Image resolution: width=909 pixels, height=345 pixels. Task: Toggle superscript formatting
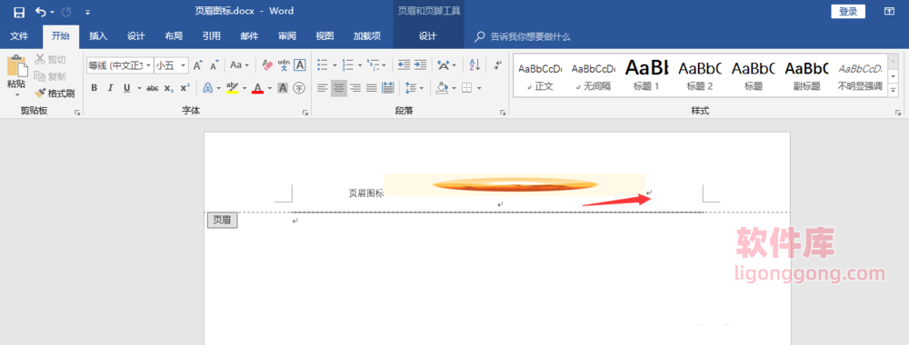pos(185,88)
